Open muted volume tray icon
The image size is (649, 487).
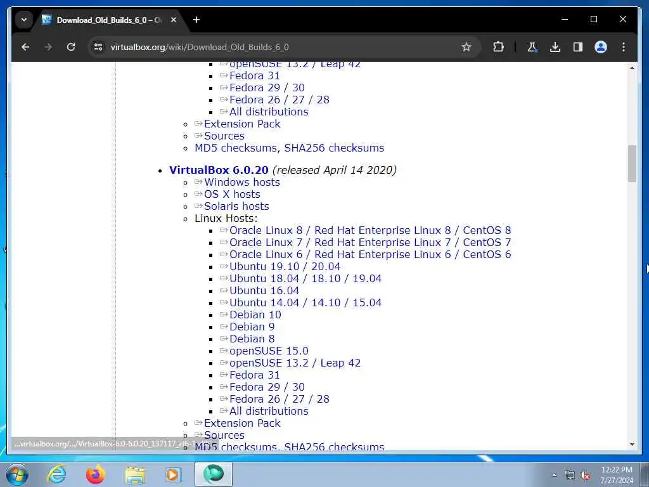click(585, 476)
